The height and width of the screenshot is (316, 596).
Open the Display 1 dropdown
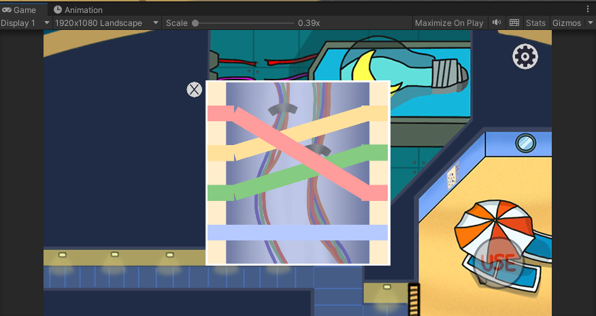click(25, 23)
